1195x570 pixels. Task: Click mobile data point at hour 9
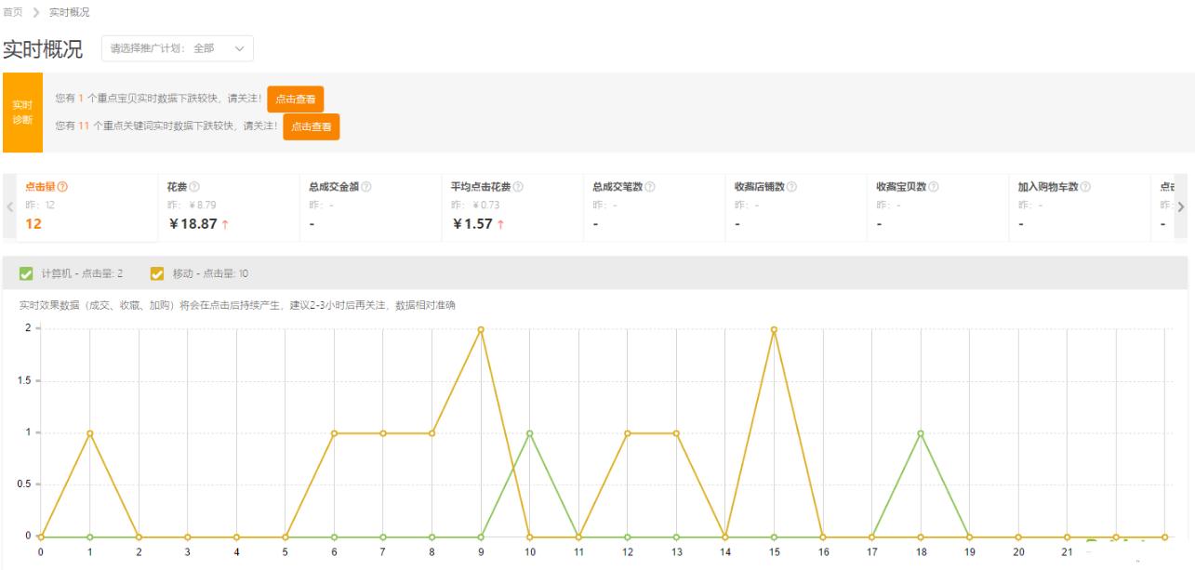(x=481, y=329)
